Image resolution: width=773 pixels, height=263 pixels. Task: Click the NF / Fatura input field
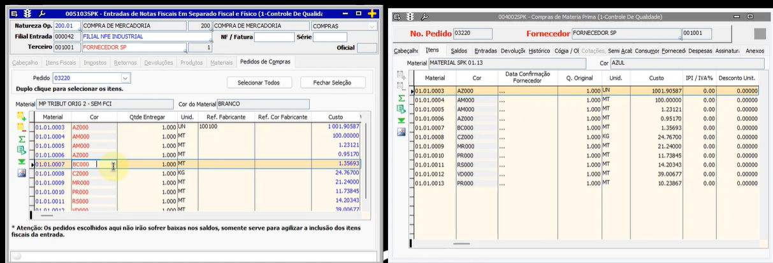[275, 37]
